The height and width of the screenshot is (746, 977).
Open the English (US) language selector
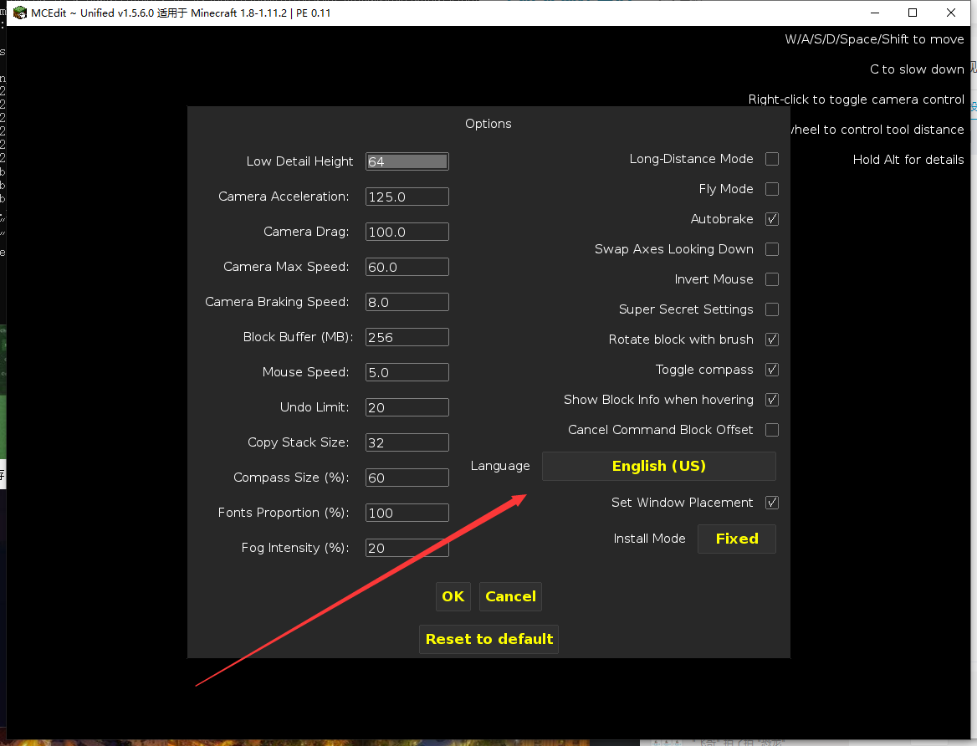pyautogui.click(x=658, y=466)
